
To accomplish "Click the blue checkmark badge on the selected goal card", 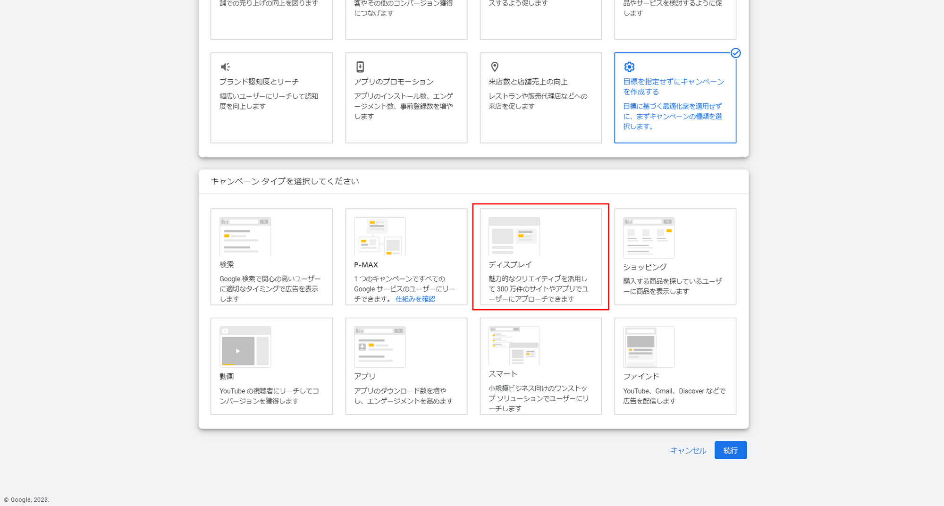I will click(x=735, y=53).
